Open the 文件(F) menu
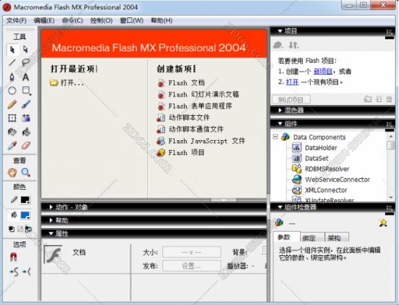This screenshot has width=399, height=305. 16,20
